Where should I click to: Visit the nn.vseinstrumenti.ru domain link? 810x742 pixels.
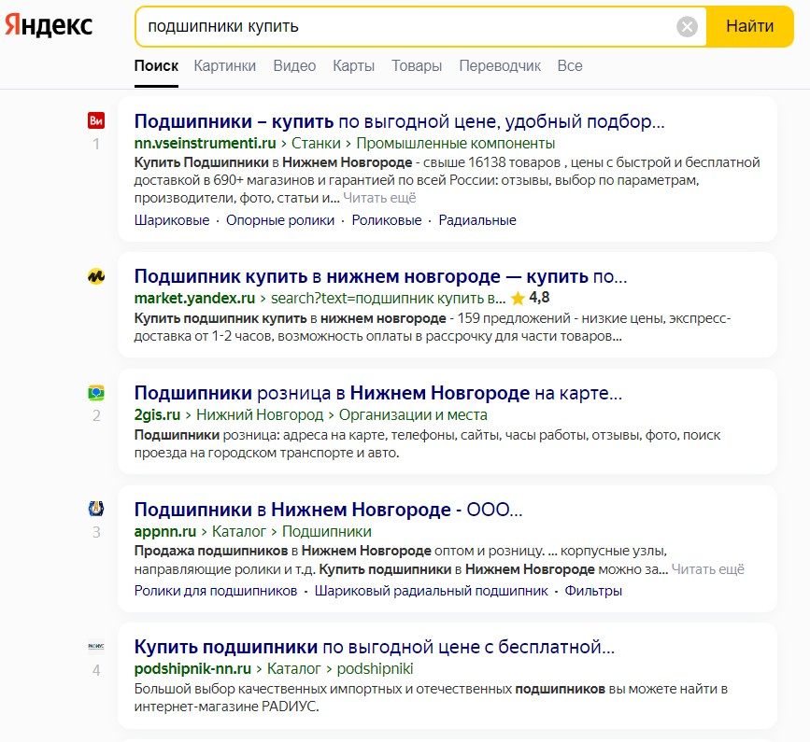206,144
